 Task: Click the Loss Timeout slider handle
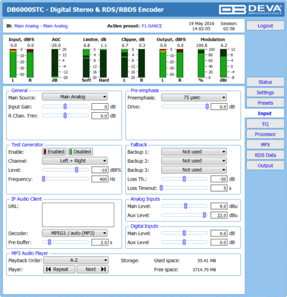point(161,188)
